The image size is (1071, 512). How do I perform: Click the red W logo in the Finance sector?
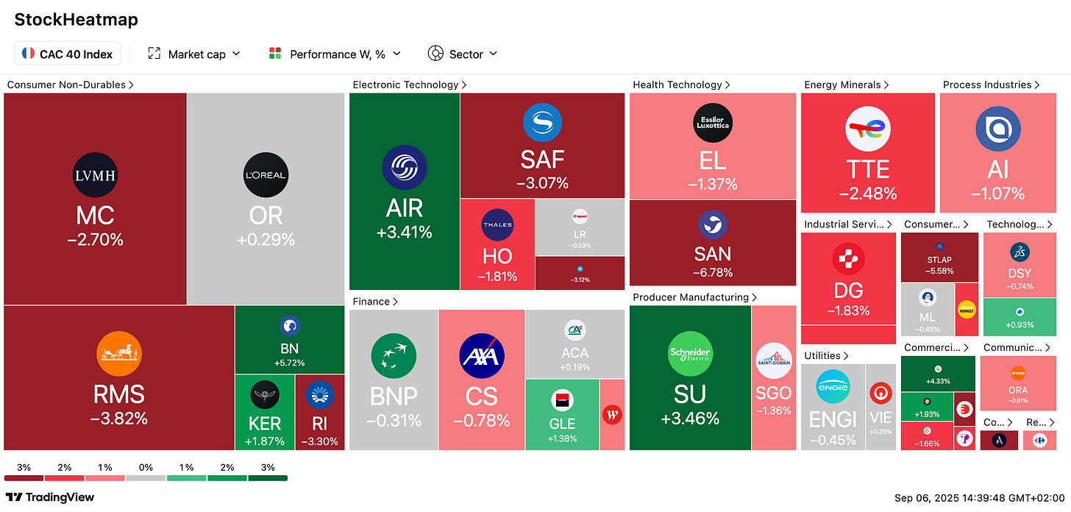(x=612, y=415)
